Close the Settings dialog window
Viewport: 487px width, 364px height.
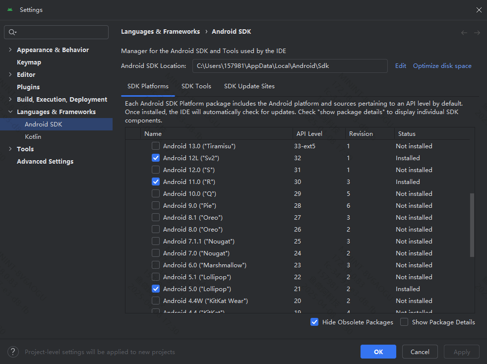tap(479, 10)
